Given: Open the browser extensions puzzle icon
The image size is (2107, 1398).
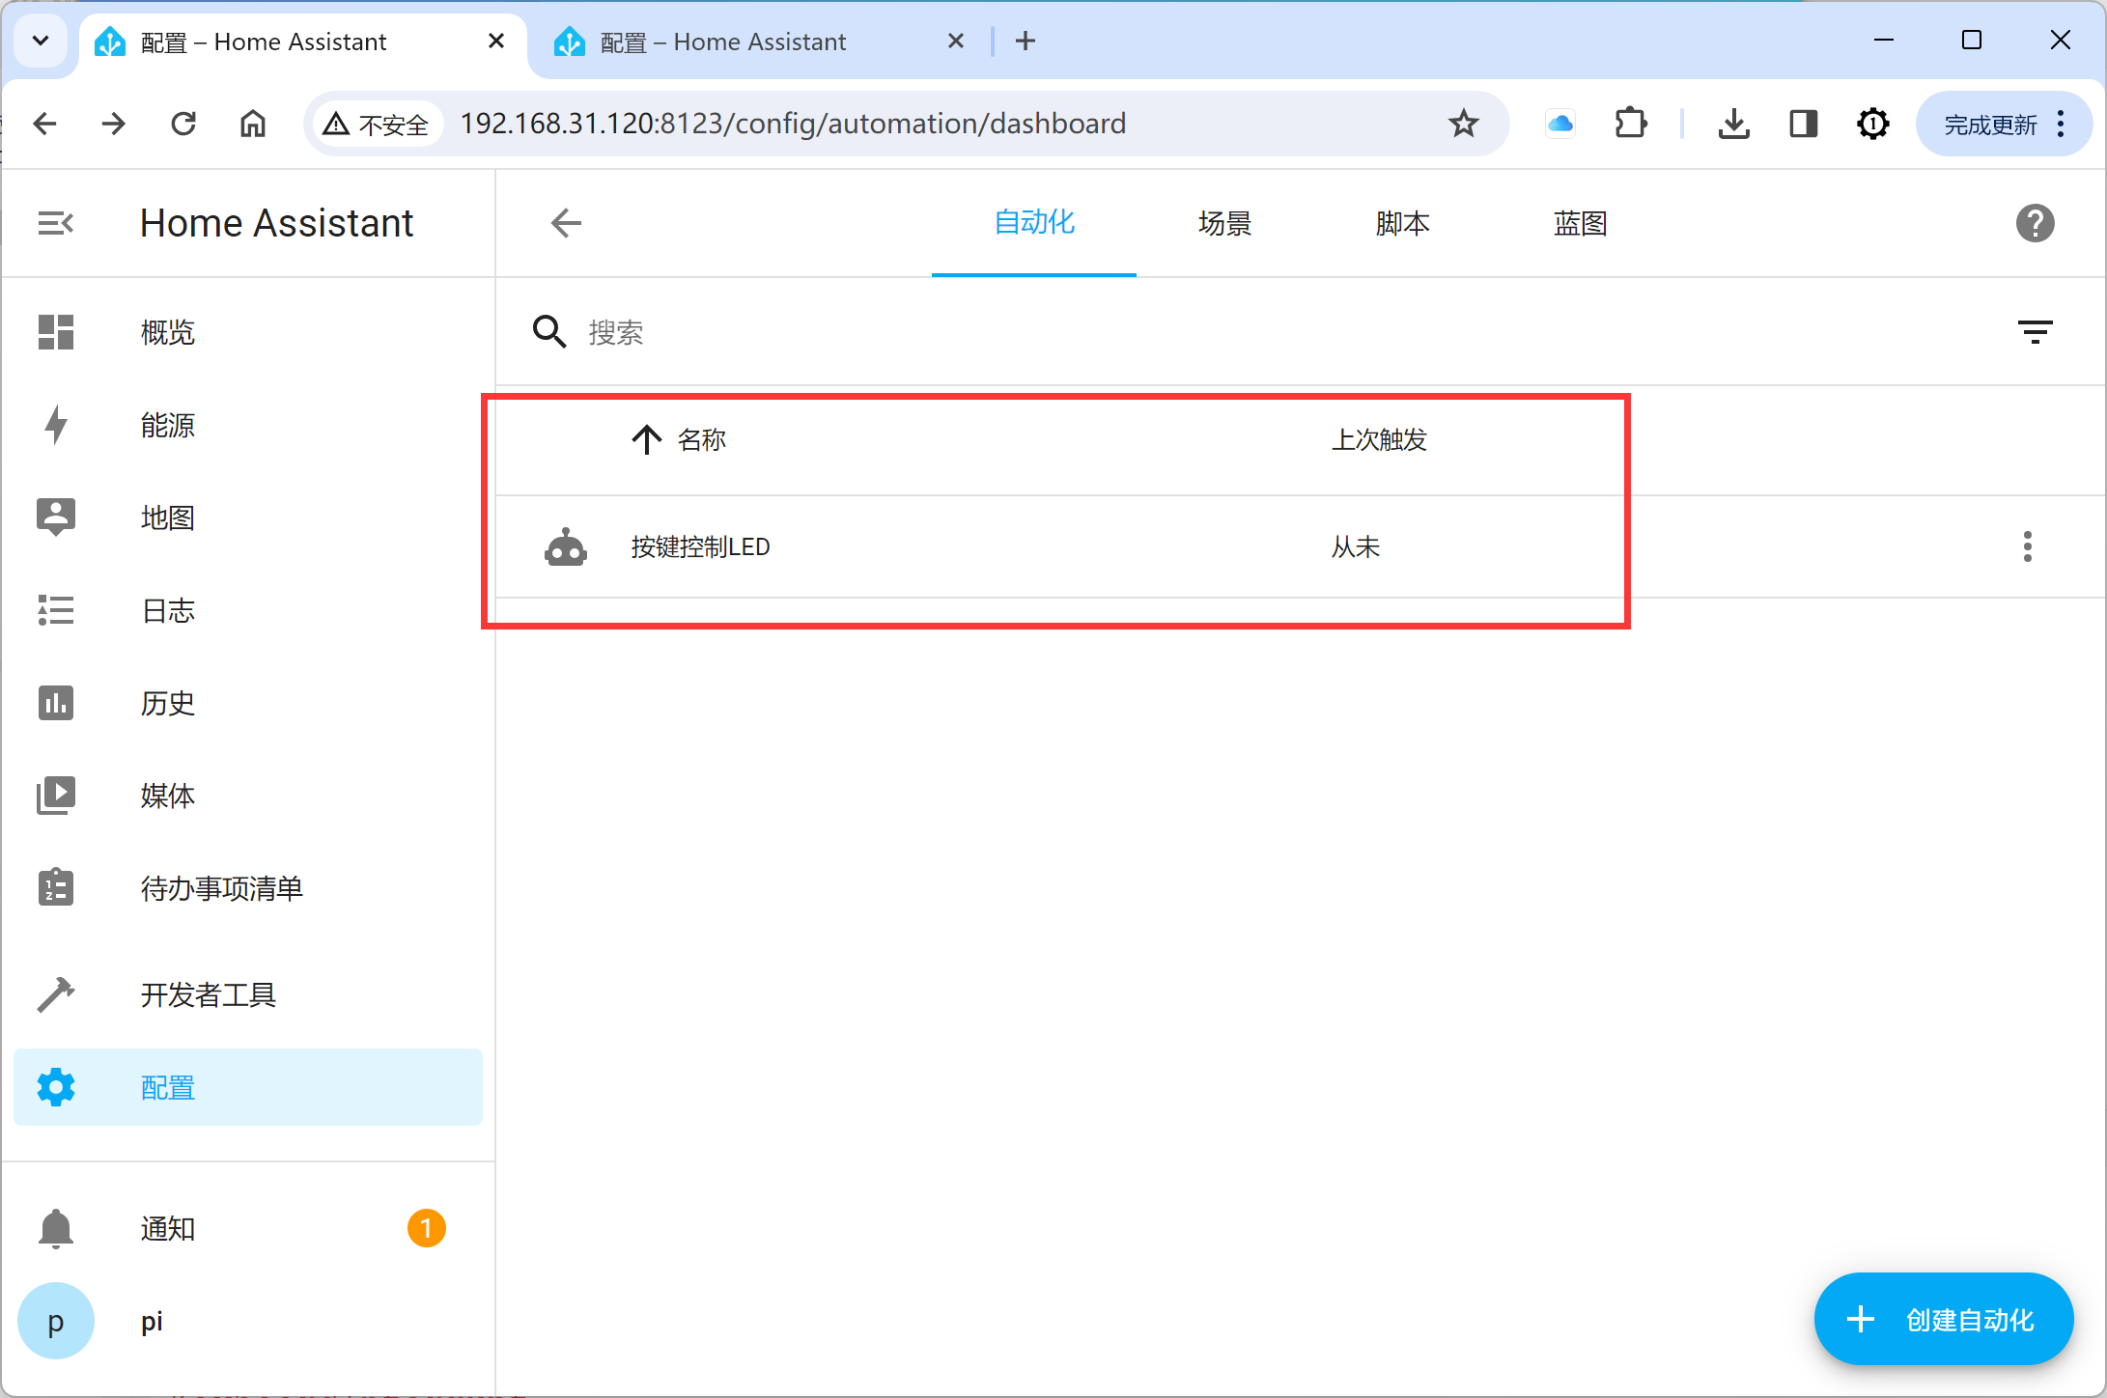Looking at the screenshot, I should pos(1630,124).
